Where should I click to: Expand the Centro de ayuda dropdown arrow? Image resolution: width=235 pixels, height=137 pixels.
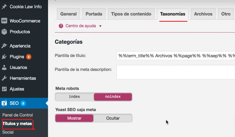tap(101, 26)
